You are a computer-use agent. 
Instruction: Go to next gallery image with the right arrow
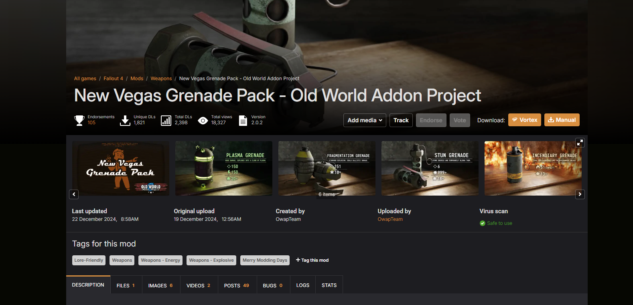tap(580, 194)
